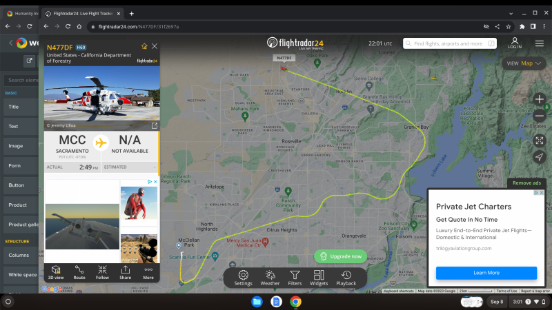Click the flightradar24 logo
The image size is (552, 310).
click(x=295, y=43)
